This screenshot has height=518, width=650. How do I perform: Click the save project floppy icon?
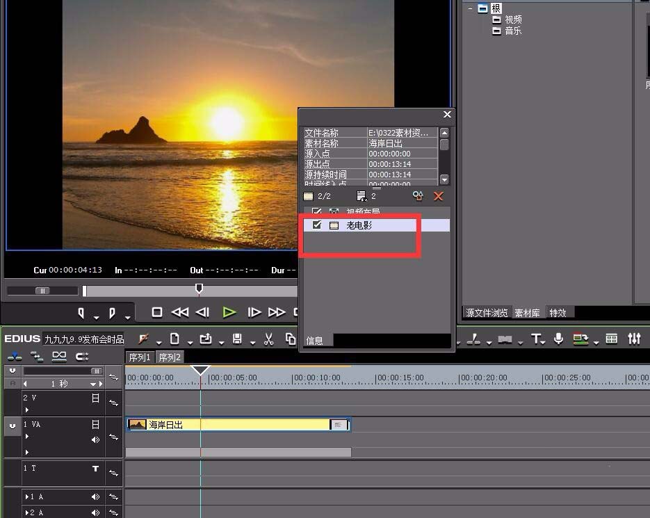tap(237, 339)
